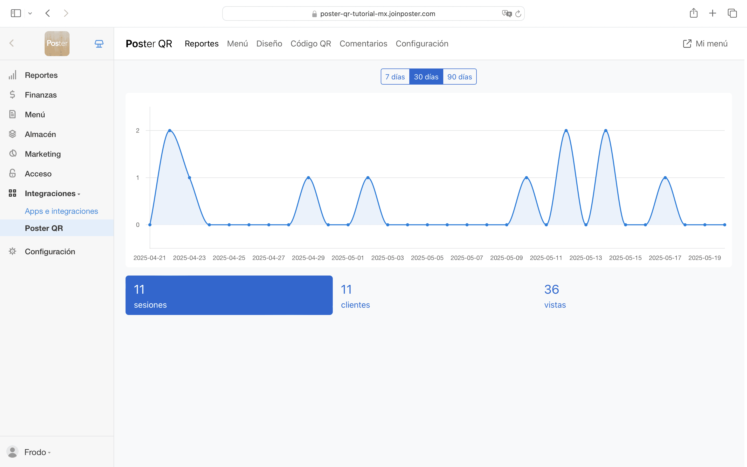Open the sidebar options chevron in Safari toolbar
Screen dimensions: 747x467
(30, 13)
